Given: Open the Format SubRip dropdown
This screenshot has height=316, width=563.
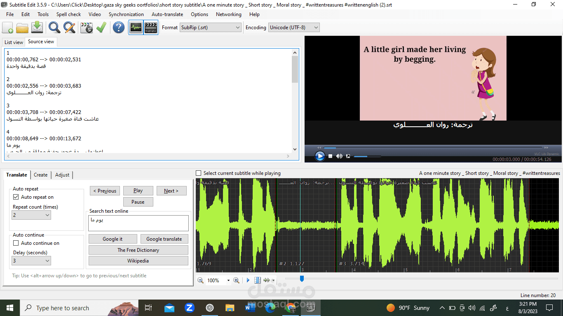Looking at the screenshot, I should pos(210,28).
